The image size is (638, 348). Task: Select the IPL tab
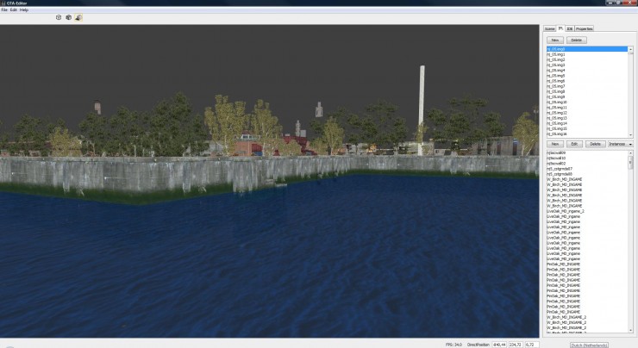560,28
